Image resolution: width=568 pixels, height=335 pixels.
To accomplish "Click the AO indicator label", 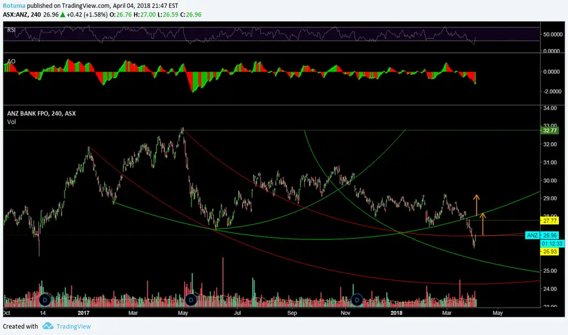I will coord(11,61).
